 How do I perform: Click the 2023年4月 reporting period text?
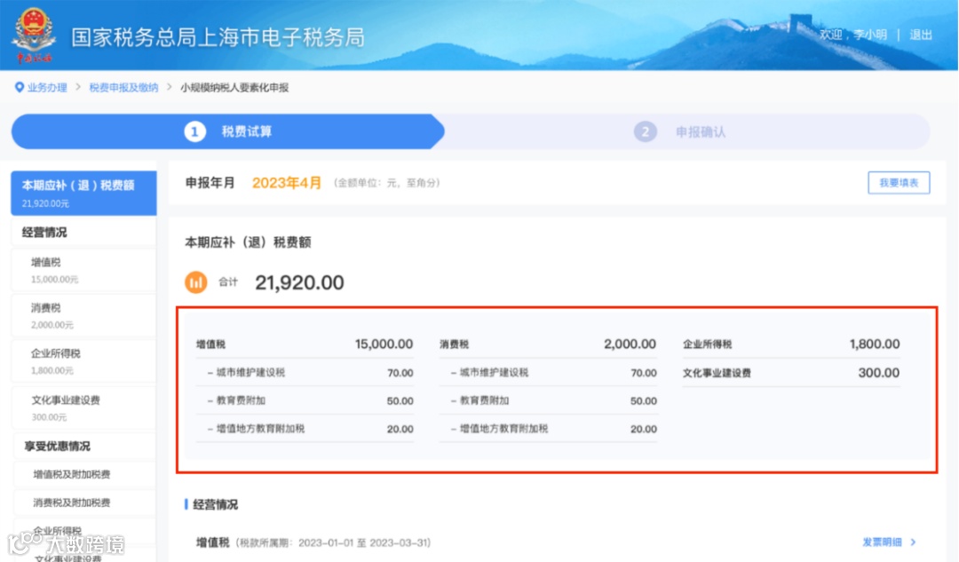pos(286,183)
